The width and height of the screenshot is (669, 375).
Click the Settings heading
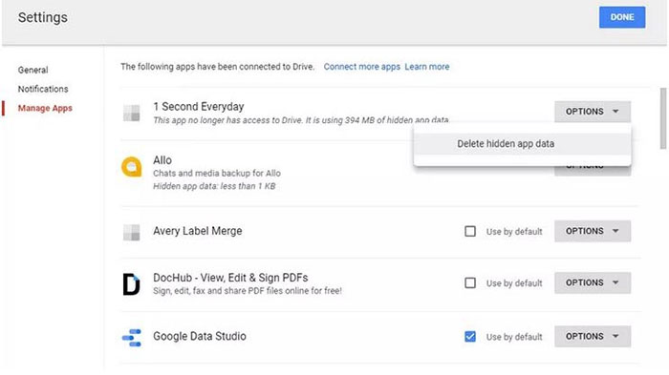(43, 17)
